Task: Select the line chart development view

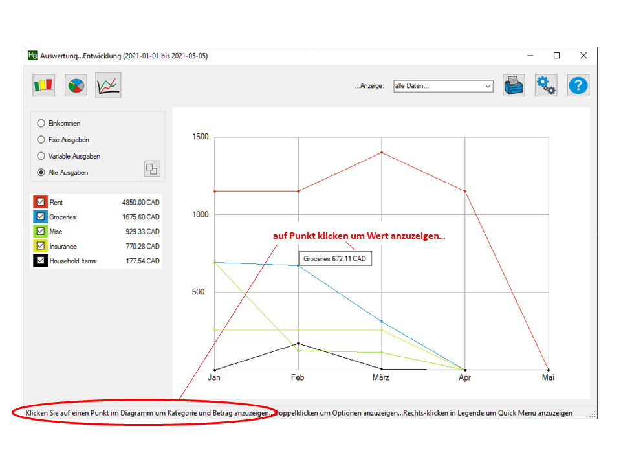Action: click(108, 85)
